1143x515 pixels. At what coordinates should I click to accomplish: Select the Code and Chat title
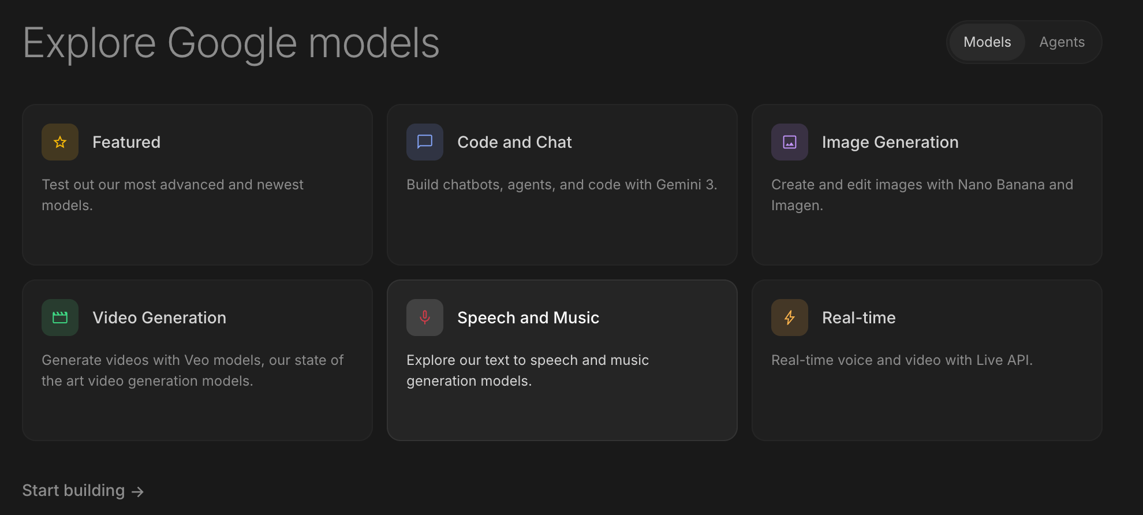coord(514,142)
